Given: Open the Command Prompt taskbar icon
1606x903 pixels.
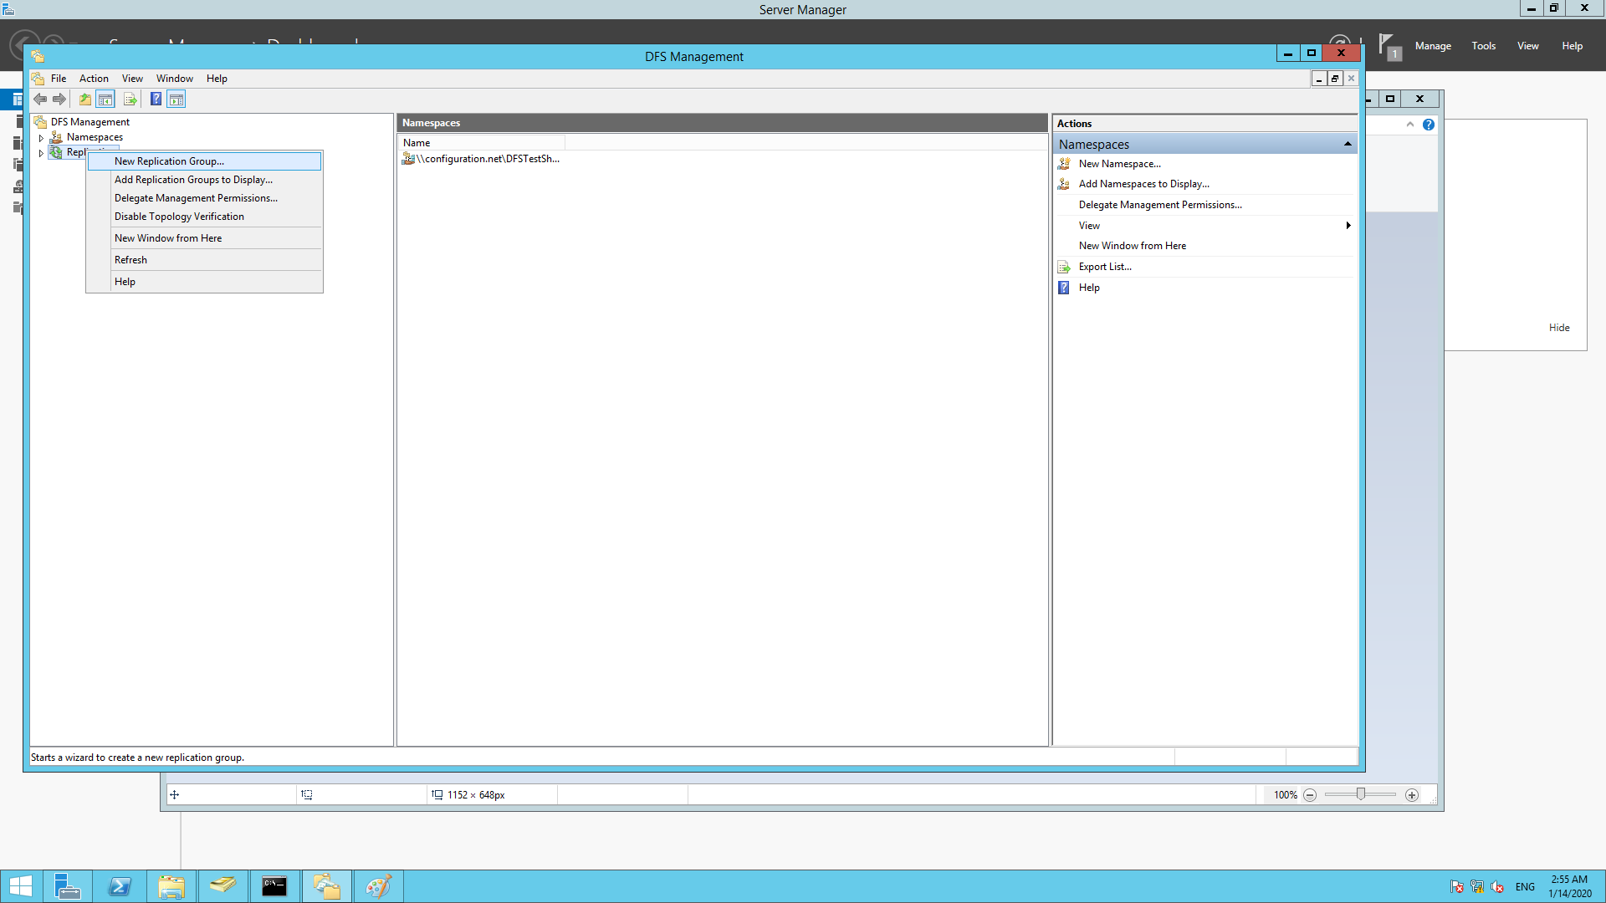Looking at the screenshot, I should (274, 885).
